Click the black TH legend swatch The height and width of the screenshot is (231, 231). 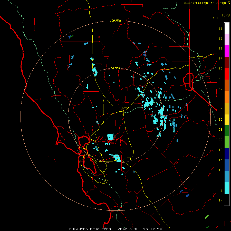pyautogui.click(x=227, y=200)
